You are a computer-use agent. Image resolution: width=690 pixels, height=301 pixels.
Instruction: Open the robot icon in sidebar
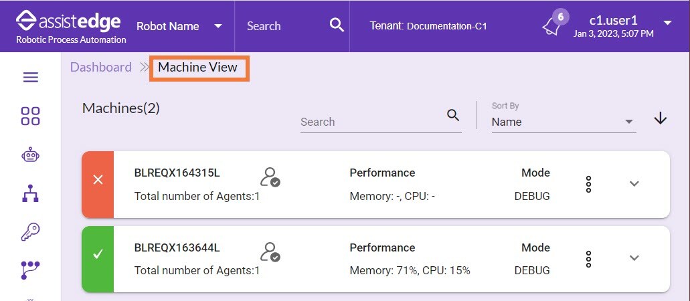pyautogui.click(x=30, y=155)
